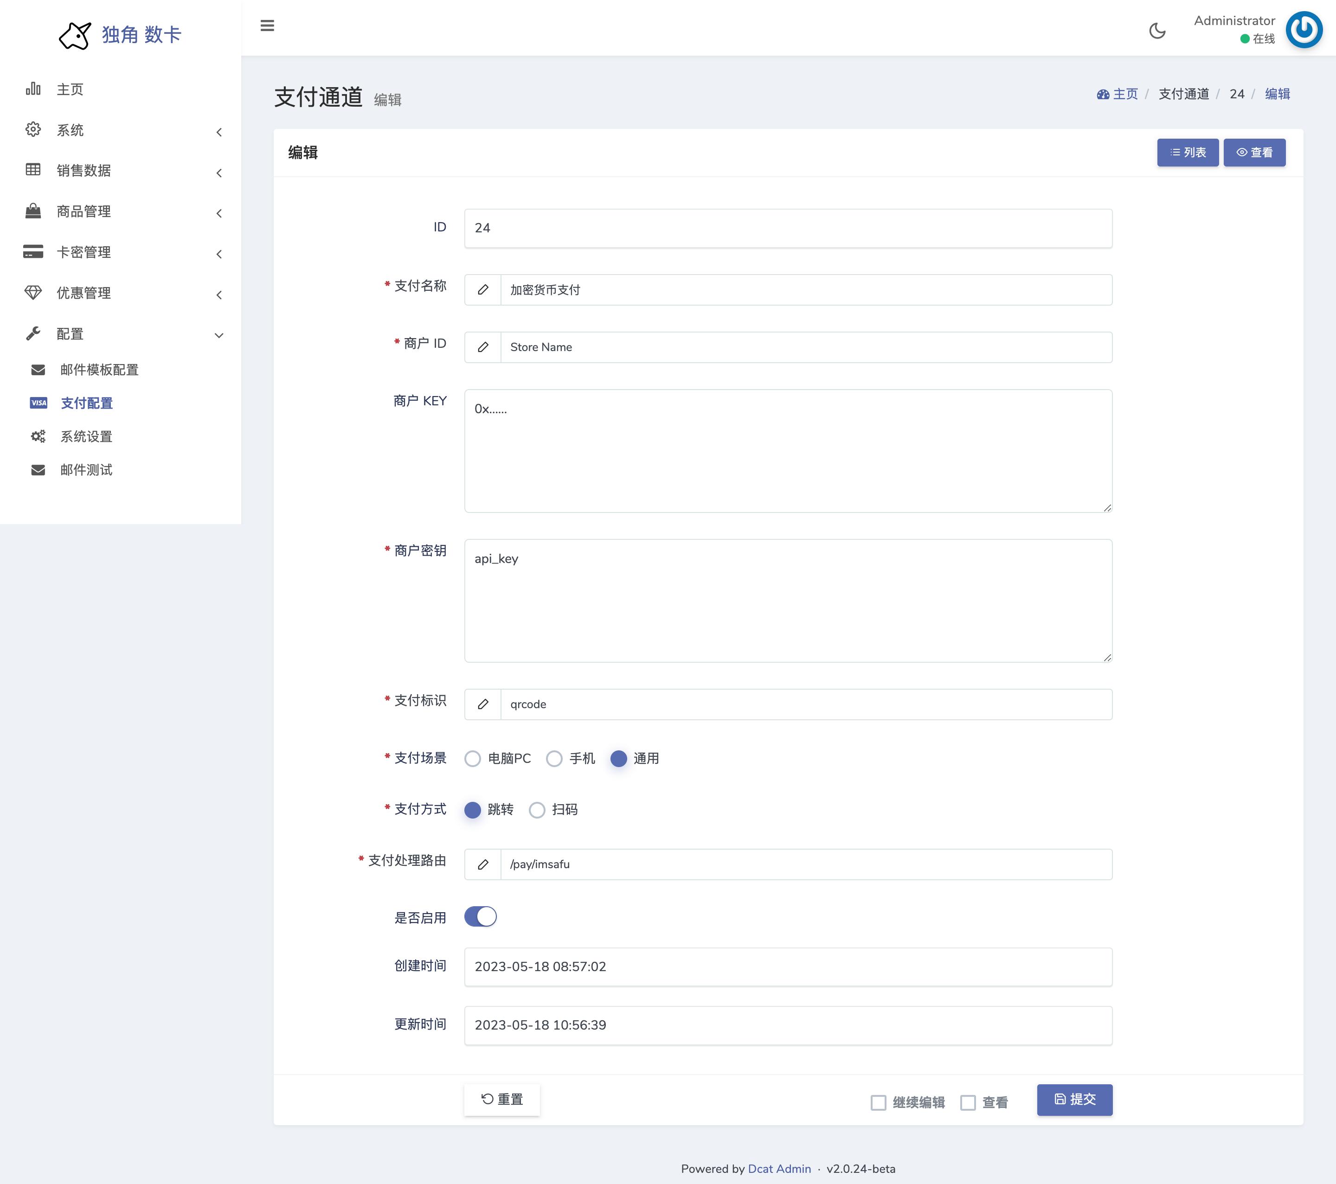Switch to dark mode via moon icon
This screenshot has width=1336, height=1184.
[1157, 31]
